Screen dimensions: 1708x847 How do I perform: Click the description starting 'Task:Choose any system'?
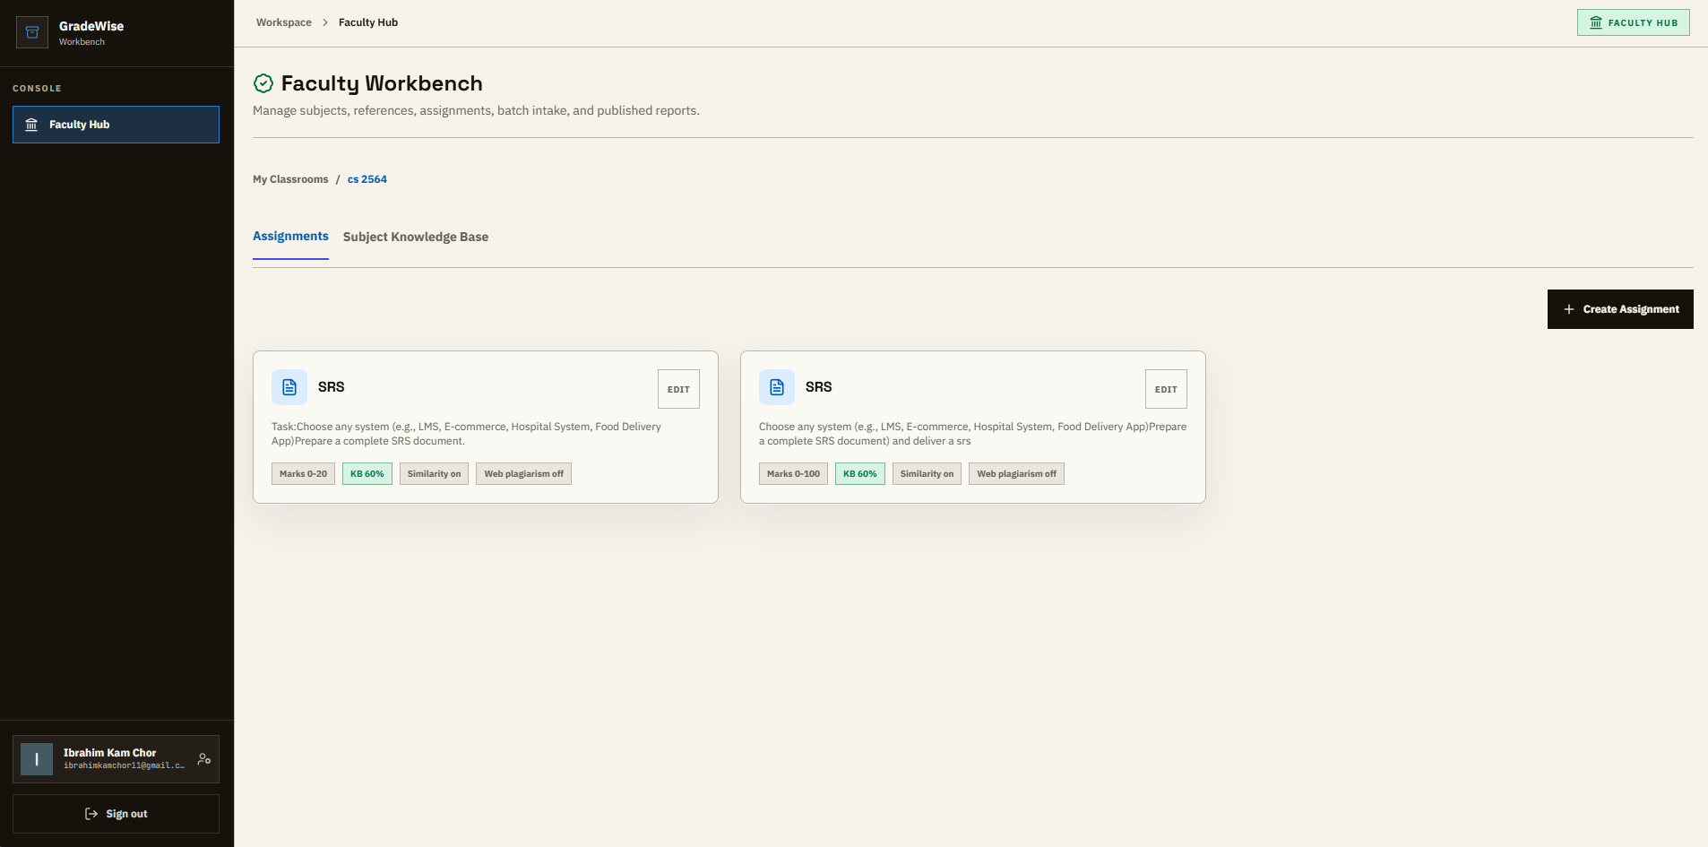(x=466, y=434)
